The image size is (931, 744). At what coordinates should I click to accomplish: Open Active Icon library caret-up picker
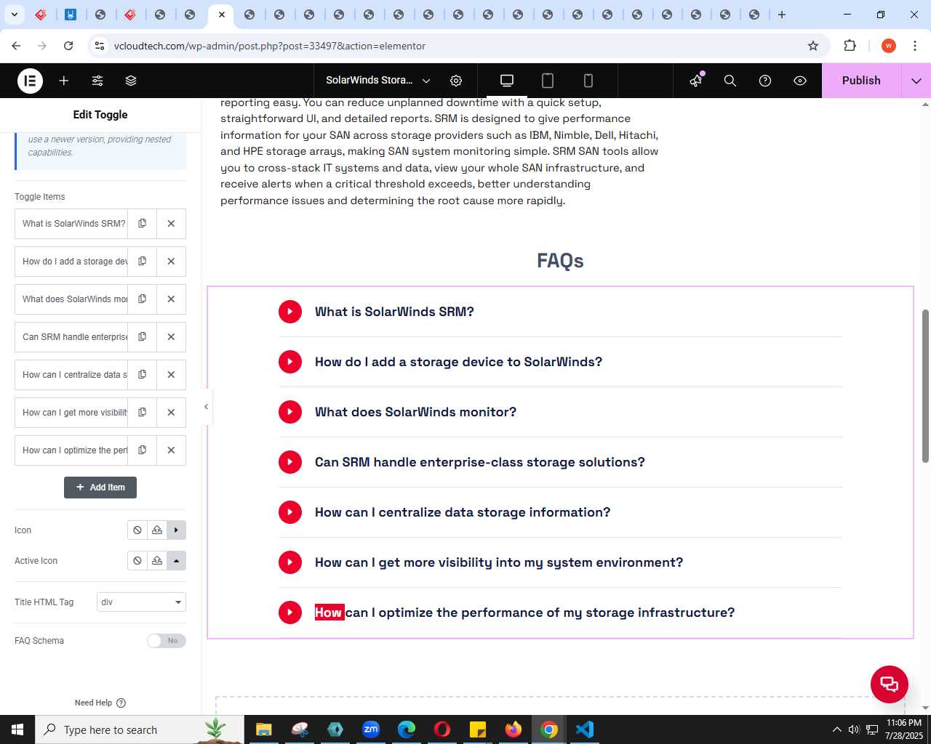[x=176, y=561]
